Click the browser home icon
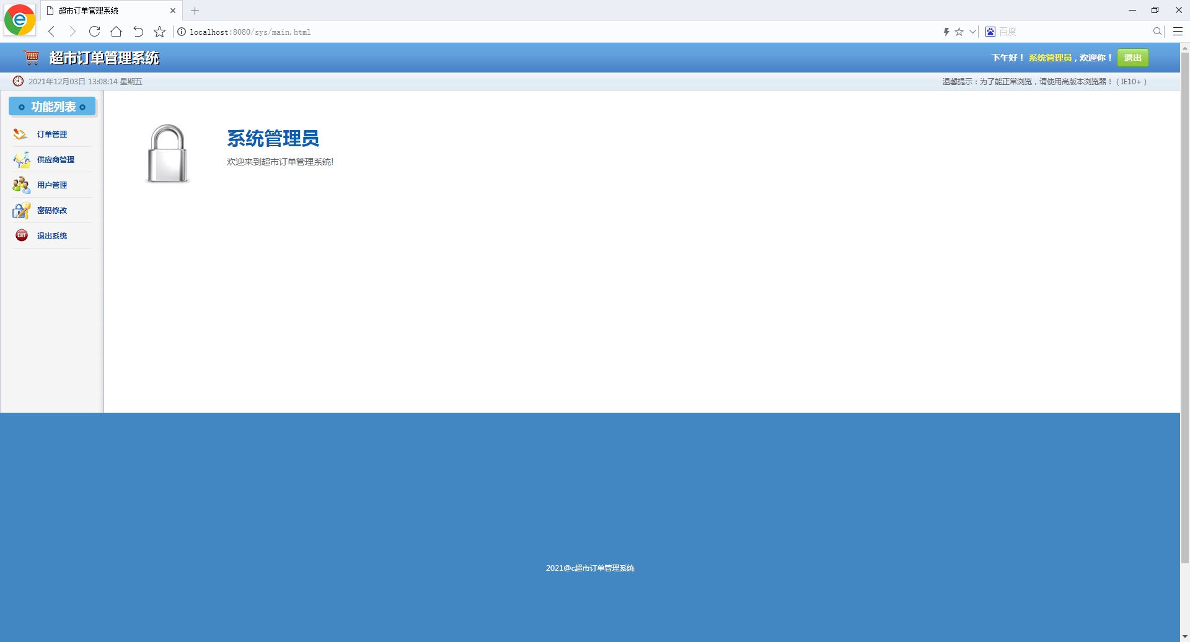Screen dimensions: 1190x642 click(116, 32)
